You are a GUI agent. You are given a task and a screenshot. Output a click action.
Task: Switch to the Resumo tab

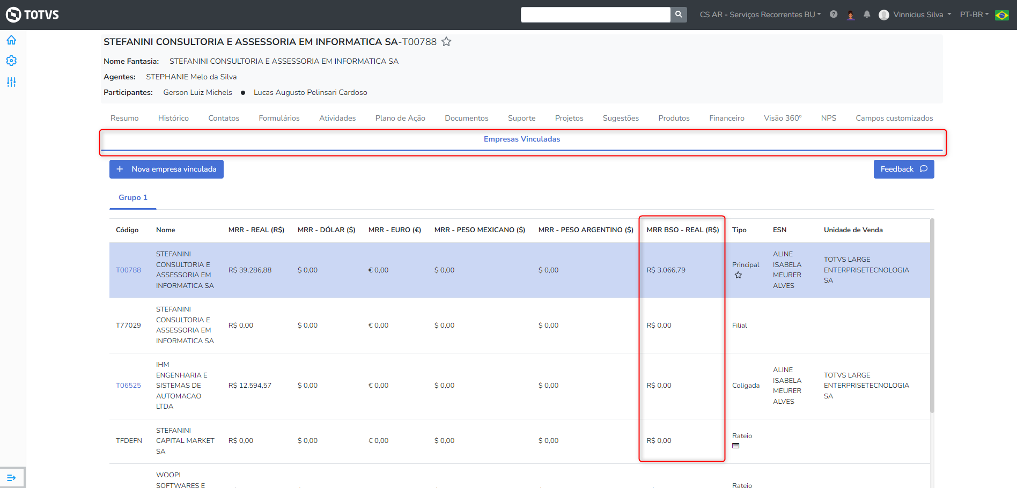[x=124, y=118]
